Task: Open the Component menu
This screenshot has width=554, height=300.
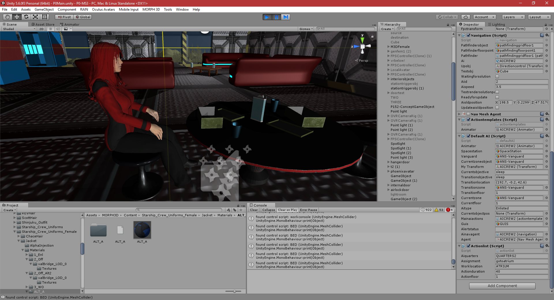Action: (x=67, y=9)
